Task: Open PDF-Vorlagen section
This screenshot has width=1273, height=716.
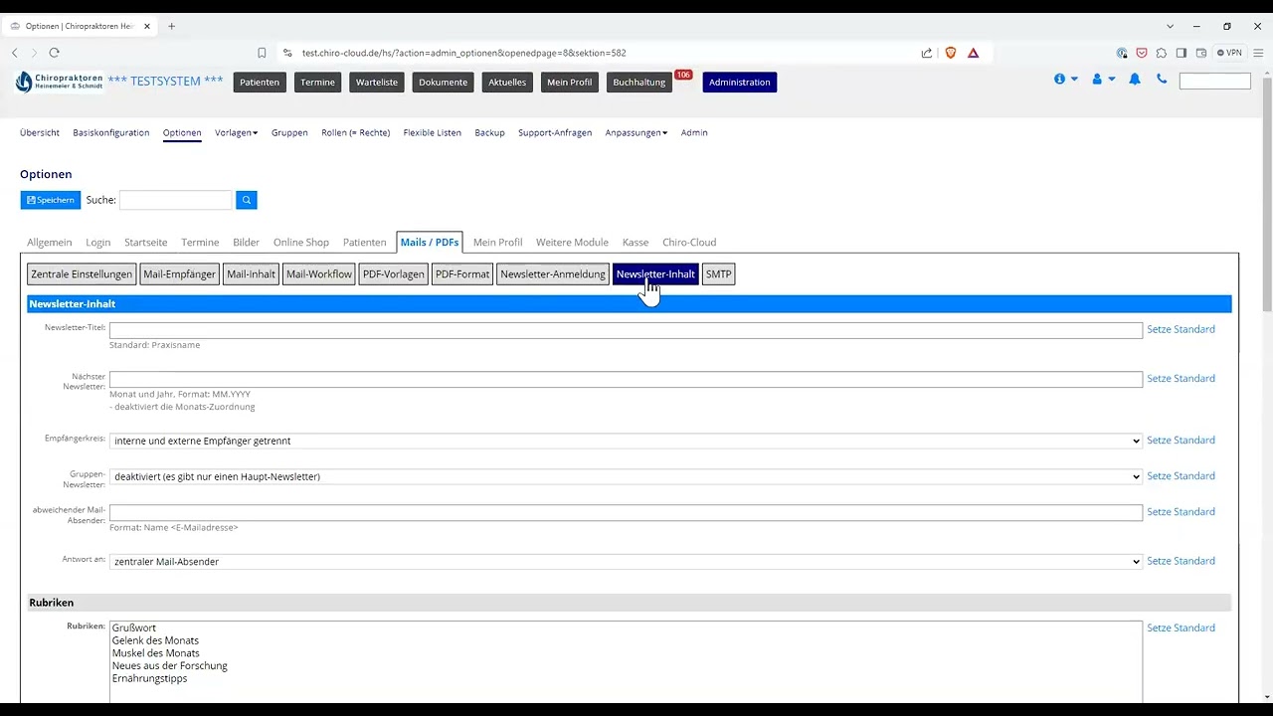Action: coord(393,274)
